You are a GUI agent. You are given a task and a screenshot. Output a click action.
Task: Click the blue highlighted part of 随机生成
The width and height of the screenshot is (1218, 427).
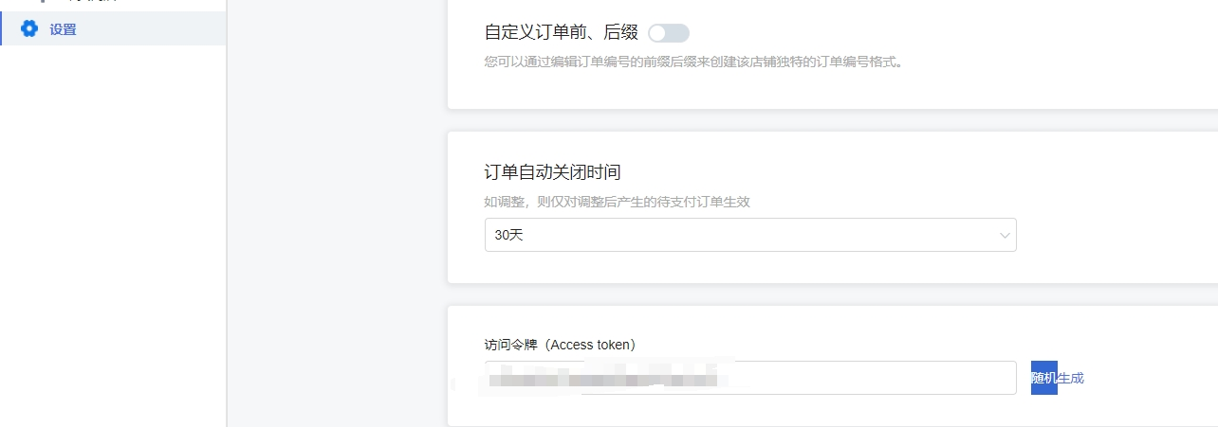[1043, 378]
